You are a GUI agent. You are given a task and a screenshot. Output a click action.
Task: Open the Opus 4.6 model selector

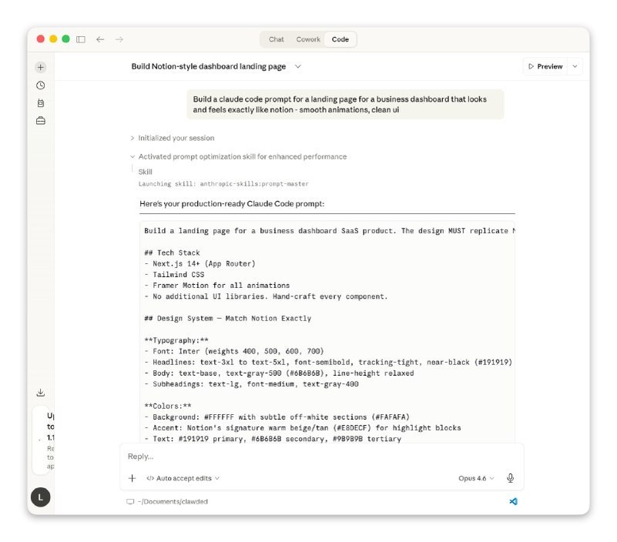tap(476, 478)
